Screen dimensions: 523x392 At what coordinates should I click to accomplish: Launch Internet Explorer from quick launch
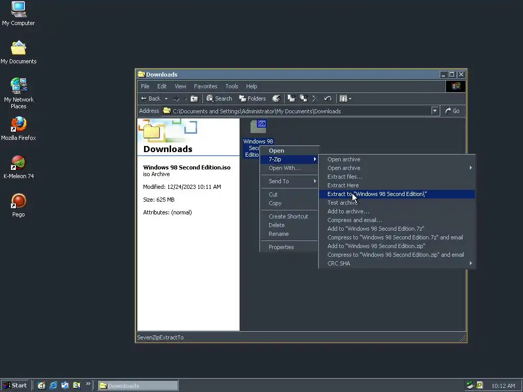53,386
